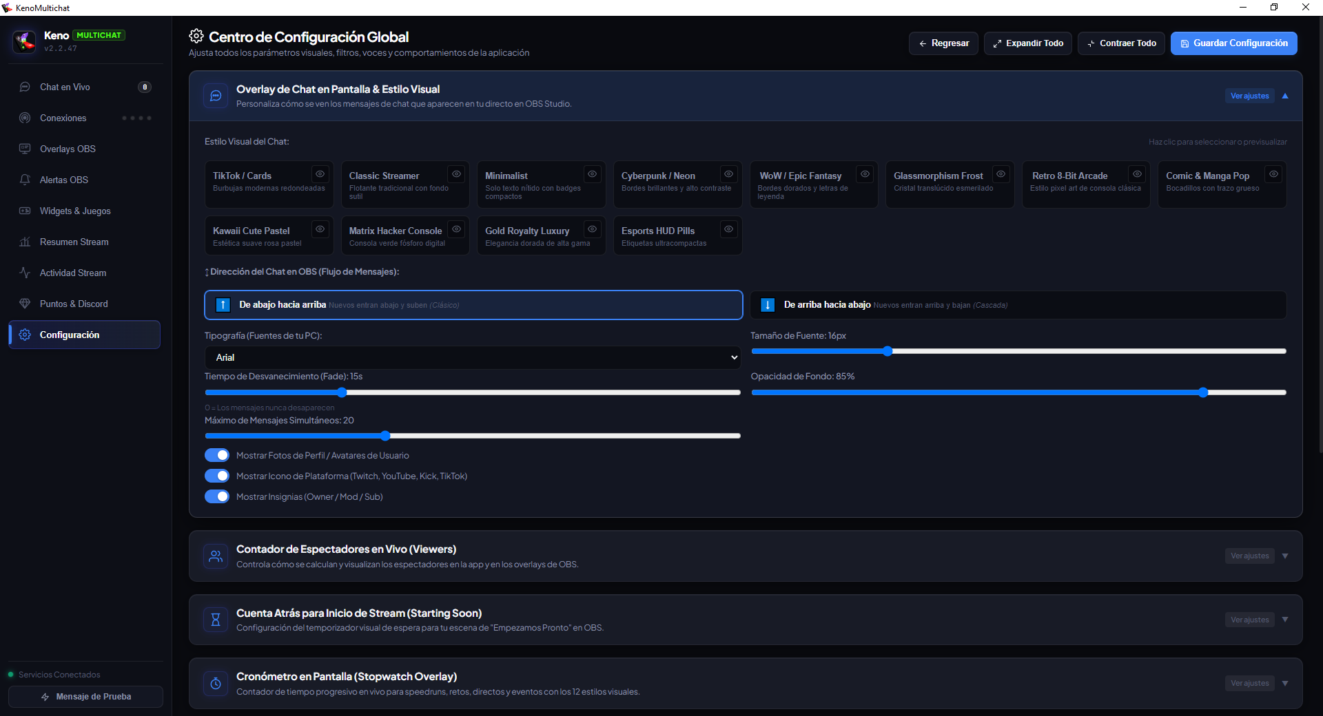Expand Cronómetro en Pantalla section arrow

(1285, 683)
